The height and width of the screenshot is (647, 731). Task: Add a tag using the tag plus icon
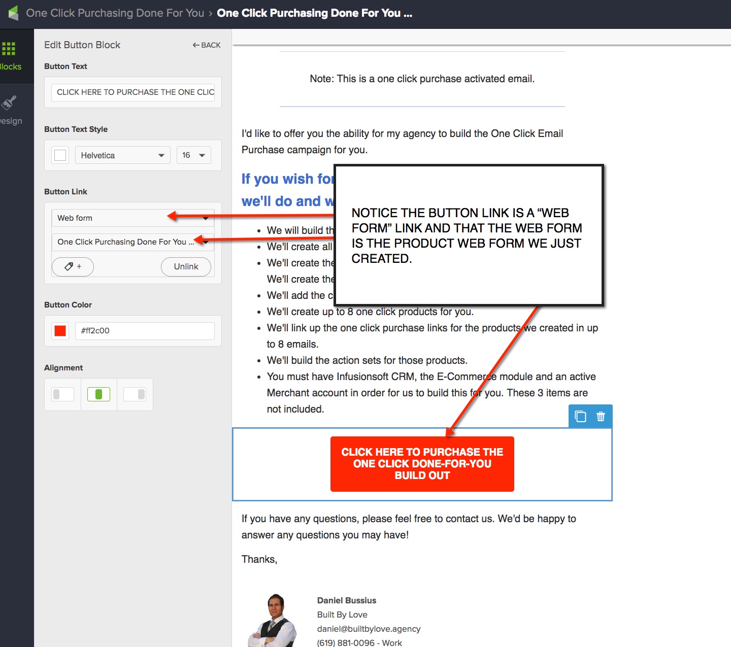(x=72, y=266)
